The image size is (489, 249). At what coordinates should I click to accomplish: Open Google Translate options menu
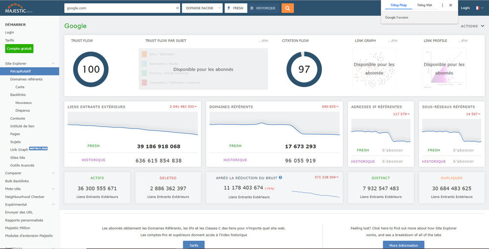(x=442, y=5)
